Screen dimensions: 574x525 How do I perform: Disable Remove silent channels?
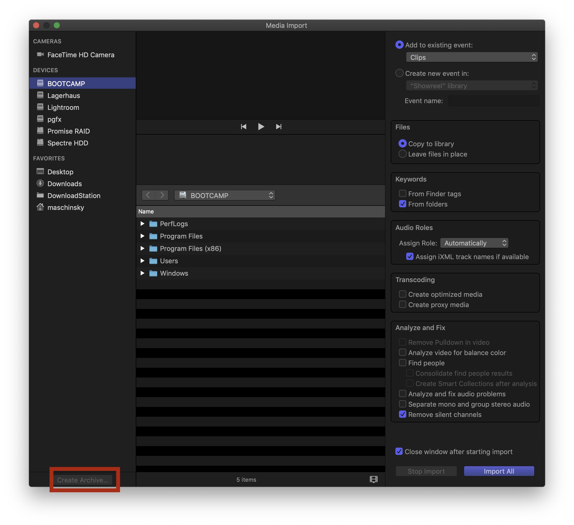coord(403,414)
